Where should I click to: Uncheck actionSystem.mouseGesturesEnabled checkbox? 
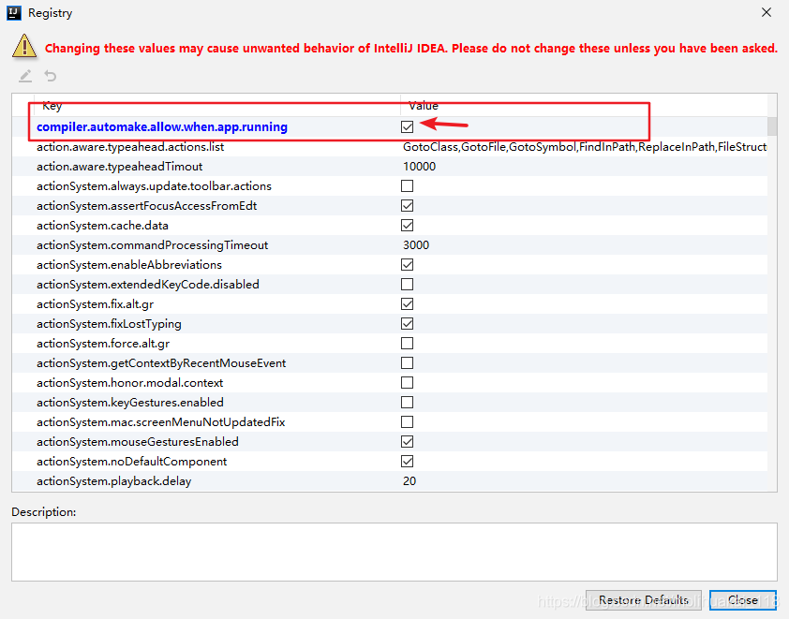tap(407, 441)
